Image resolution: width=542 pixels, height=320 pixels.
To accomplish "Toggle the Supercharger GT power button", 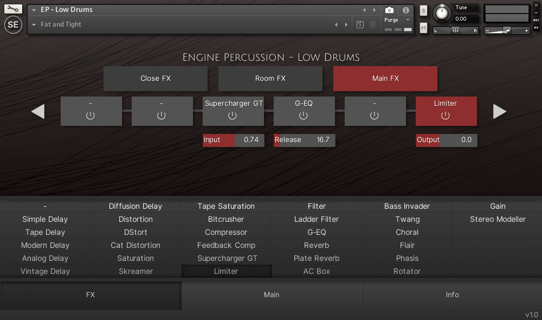I will pos(233,116).
